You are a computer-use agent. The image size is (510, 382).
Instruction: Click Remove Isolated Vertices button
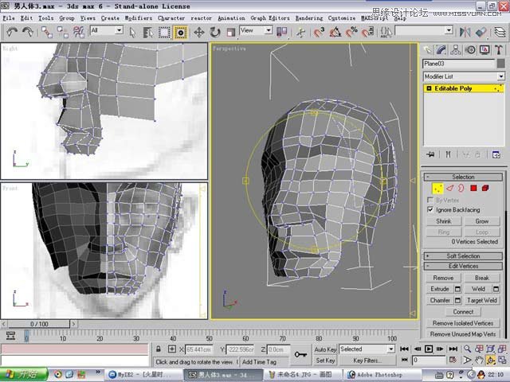coord(463,323)
